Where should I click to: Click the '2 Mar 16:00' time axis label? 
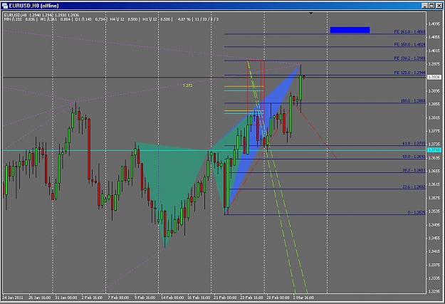tap(303, 298)
